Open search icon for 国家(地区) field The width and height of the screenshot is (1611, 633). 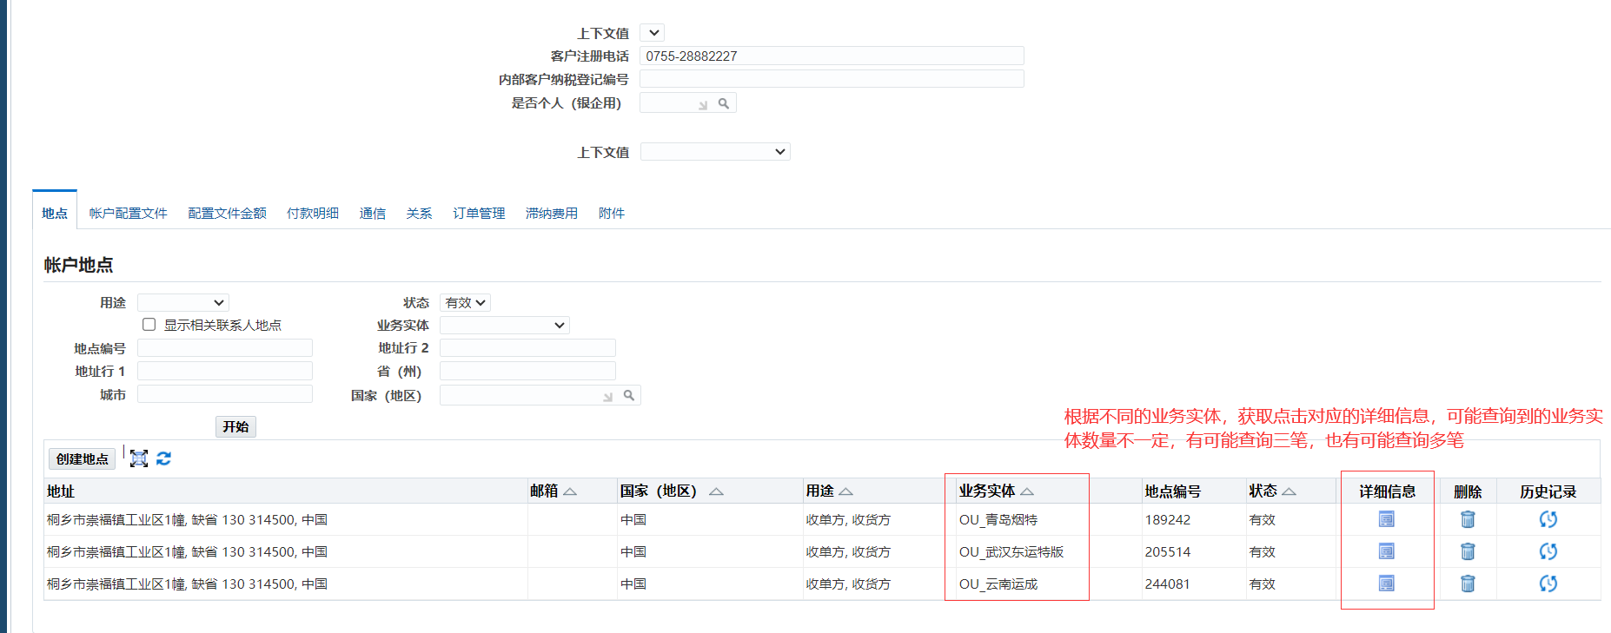pos(629,395)
